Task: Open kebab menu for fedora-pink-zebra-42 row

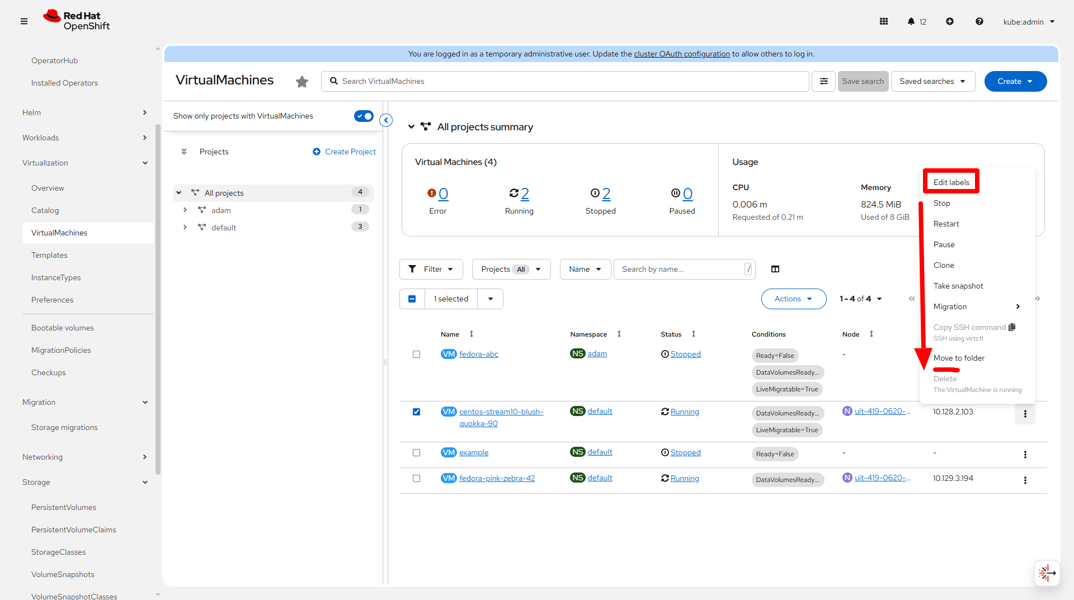Action: [1025, 480]
